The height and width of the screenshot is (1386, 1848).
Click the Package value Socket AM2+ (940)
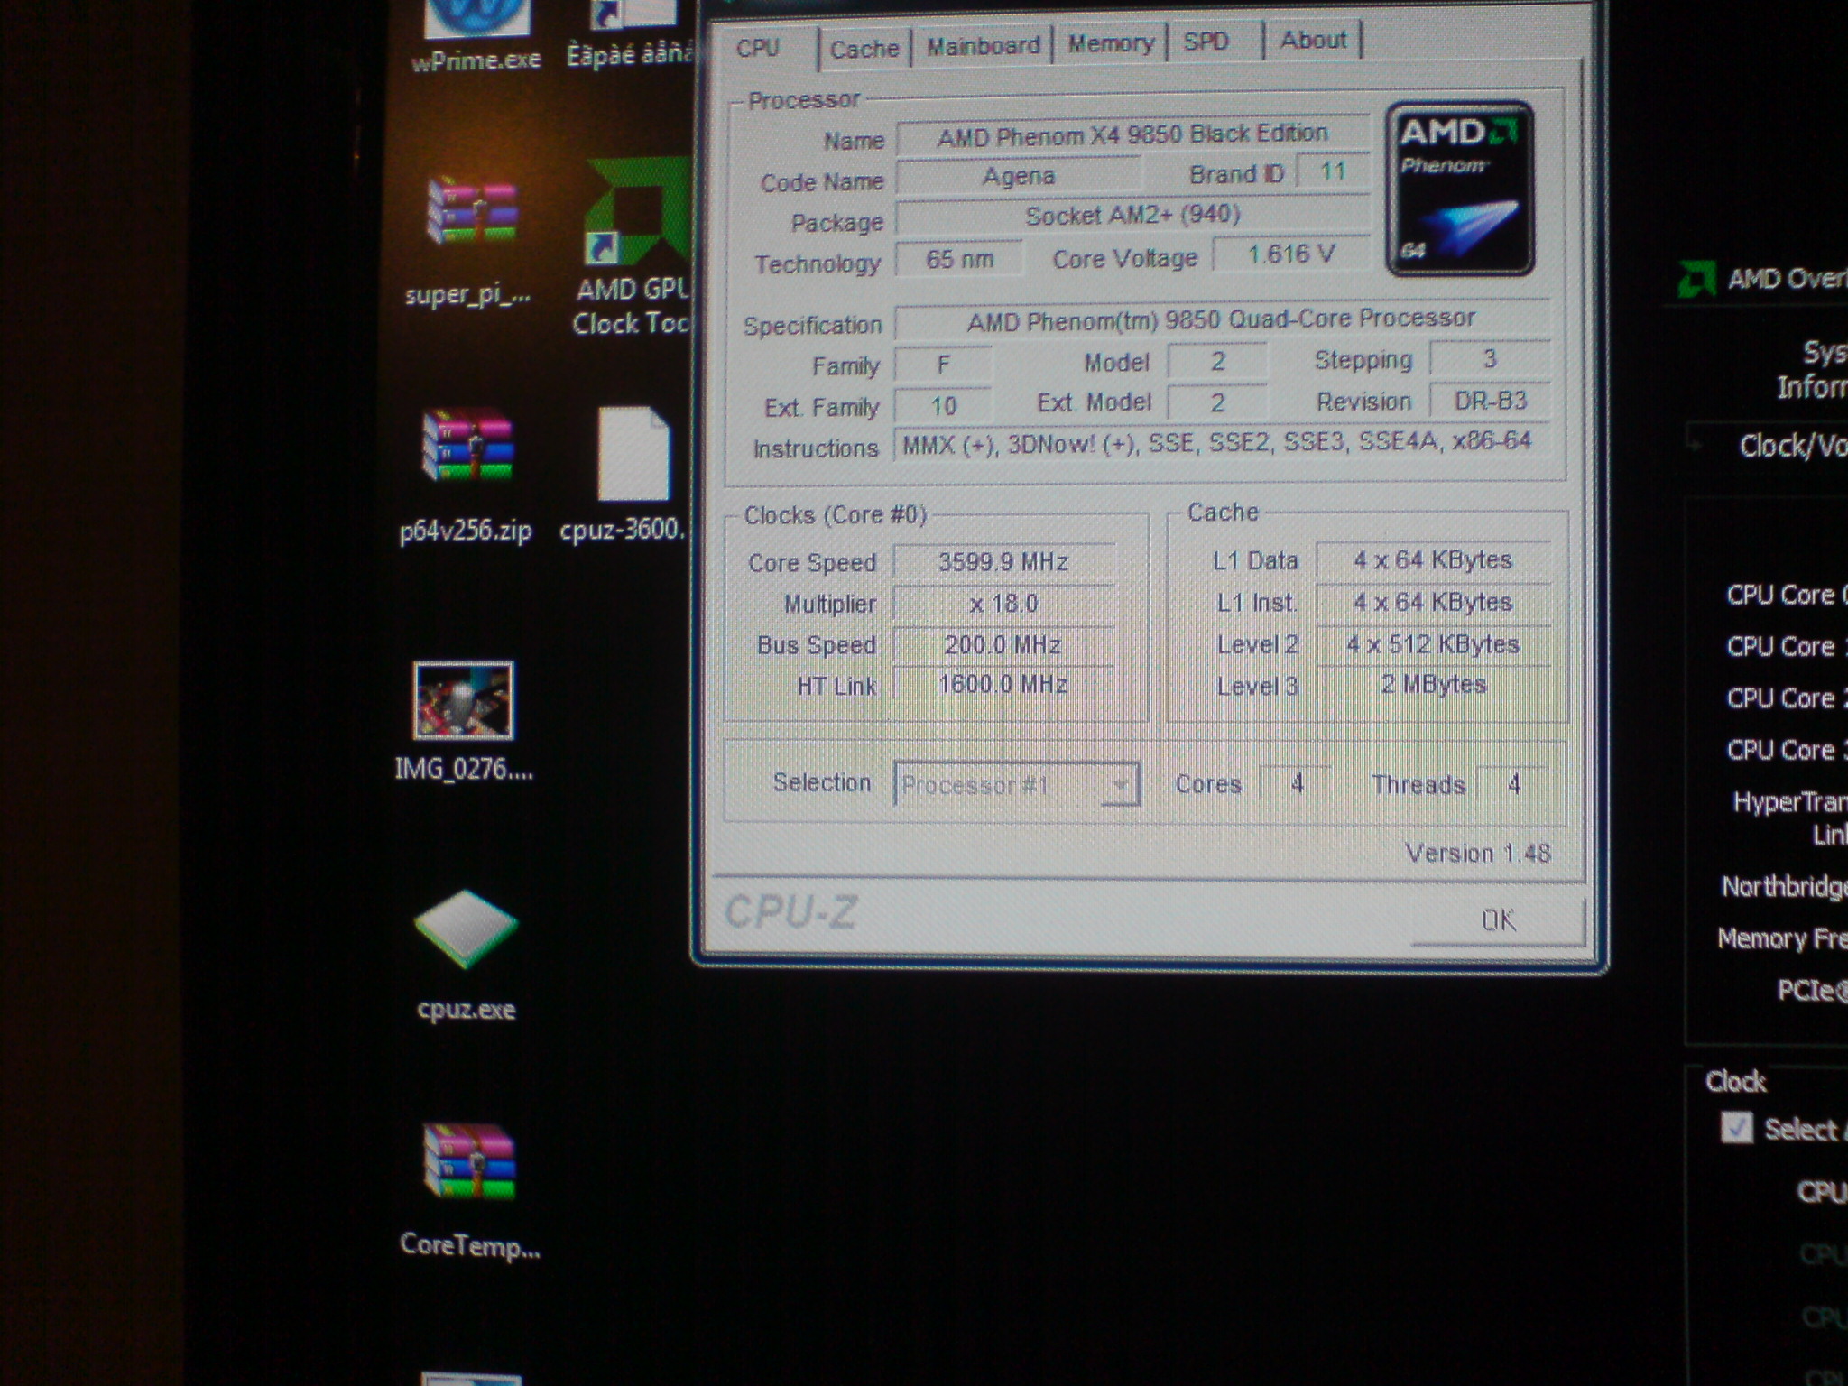tap(1132, 216)
